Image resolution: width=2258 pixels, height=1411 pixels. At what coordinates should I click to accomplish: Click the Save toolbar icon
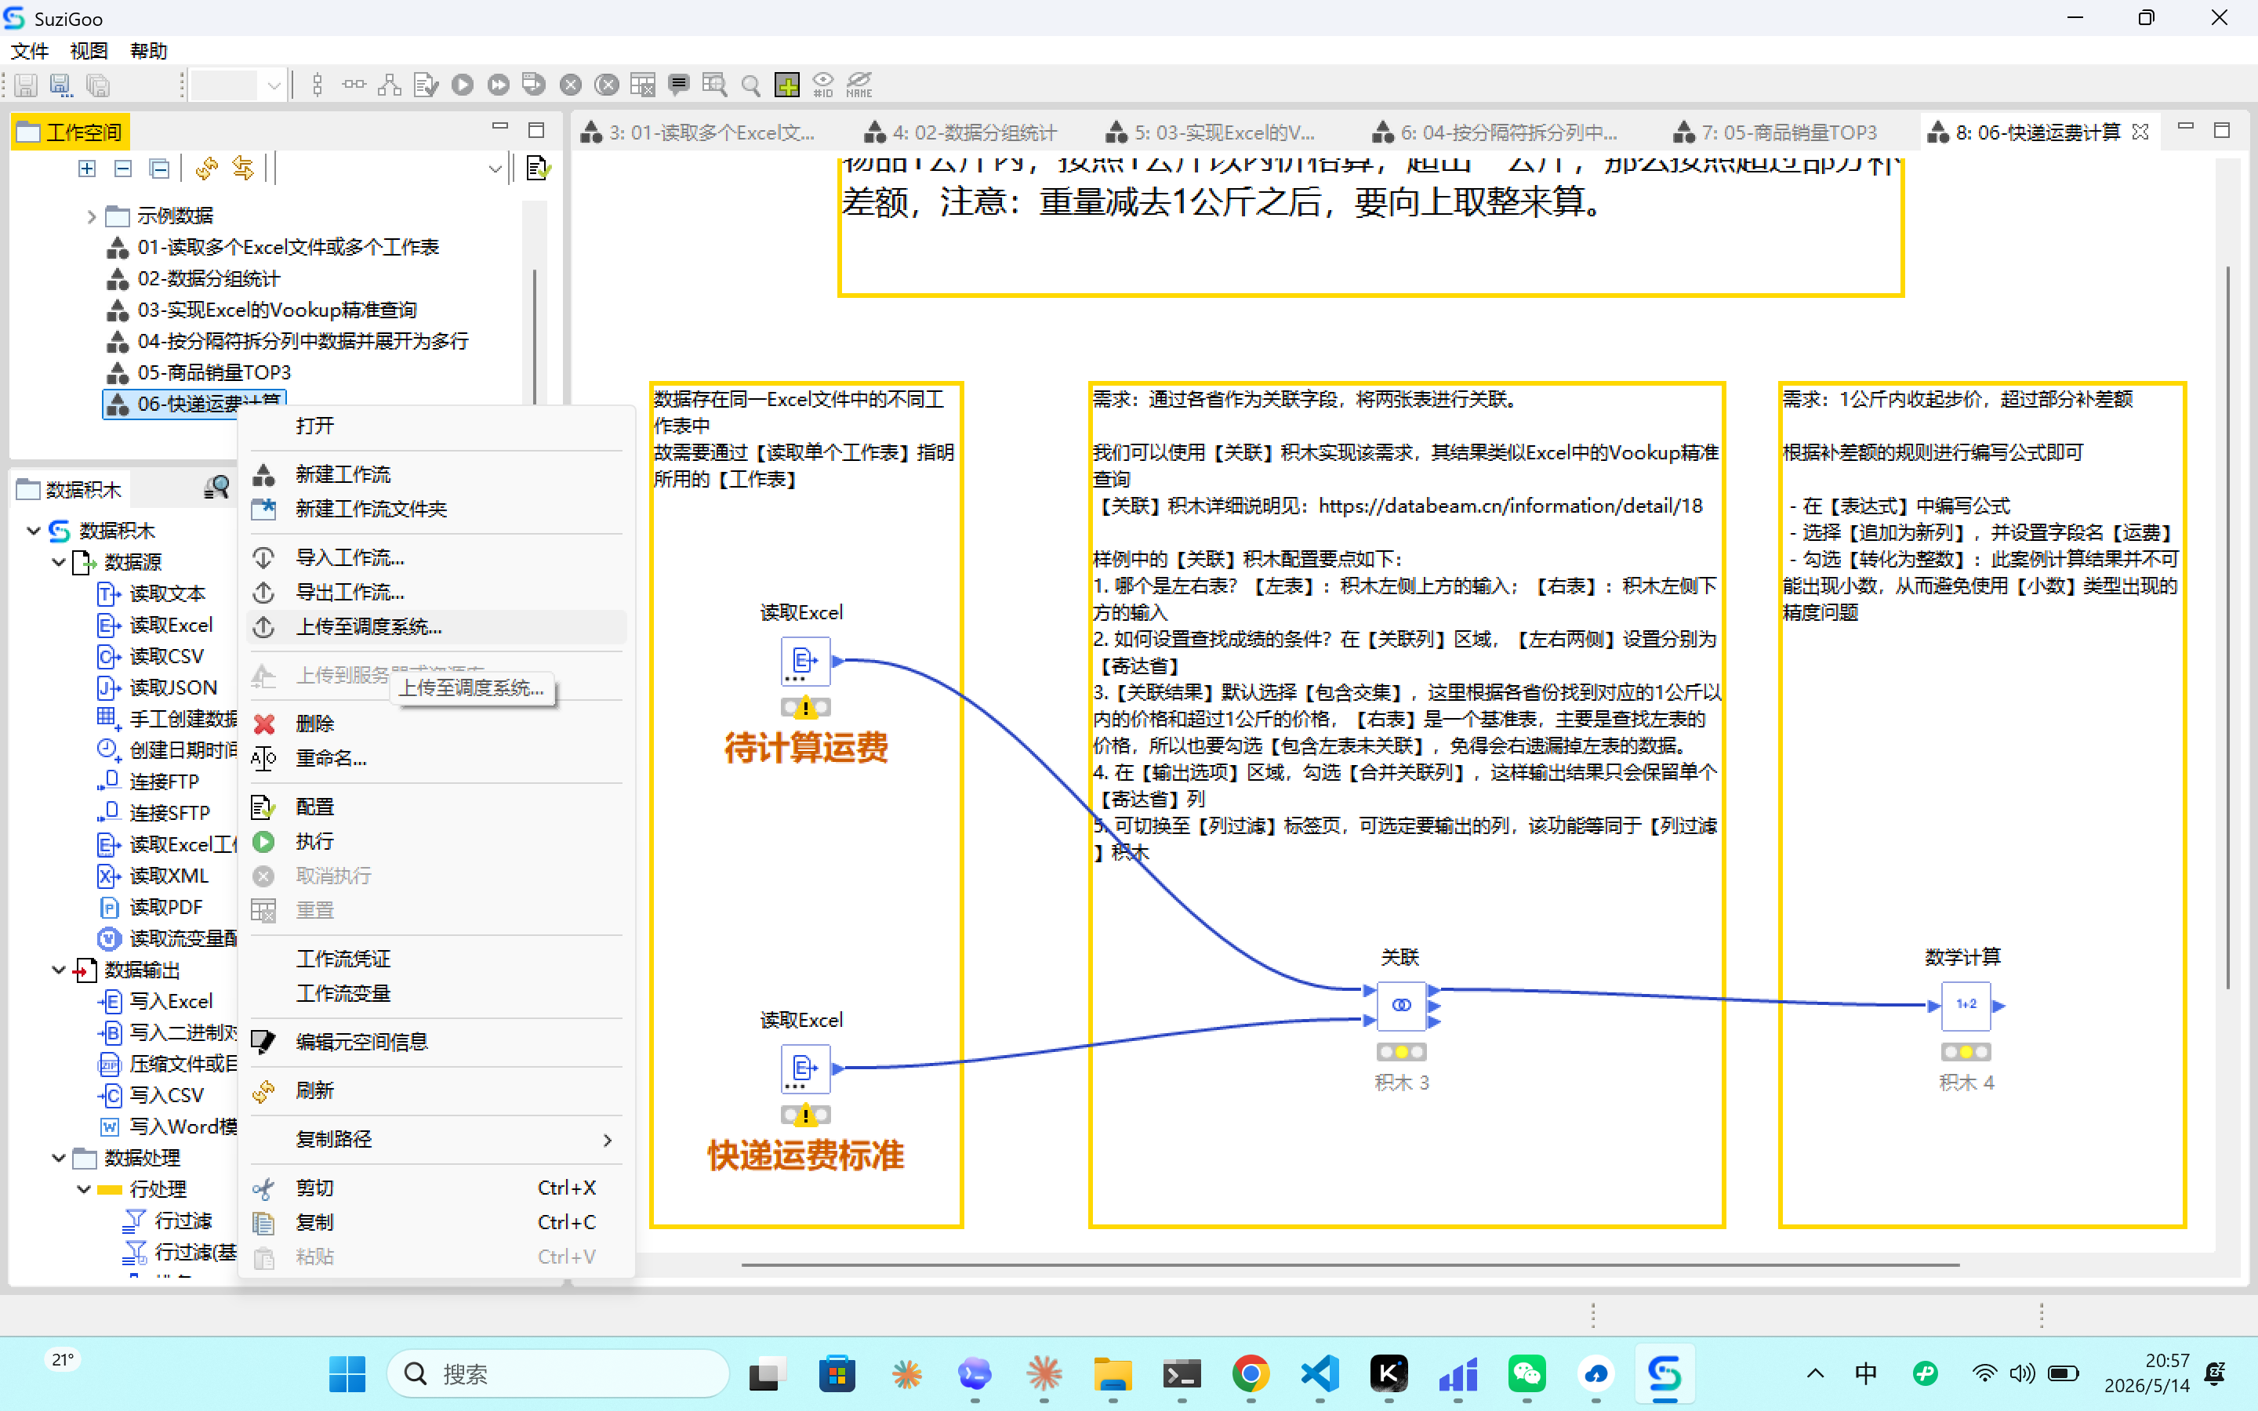[x=26, y=85]
